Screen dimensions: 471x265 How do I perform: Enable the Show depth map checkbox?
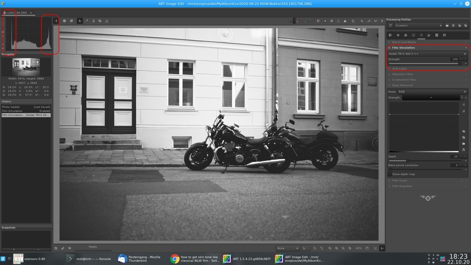(x=390, y=174)
